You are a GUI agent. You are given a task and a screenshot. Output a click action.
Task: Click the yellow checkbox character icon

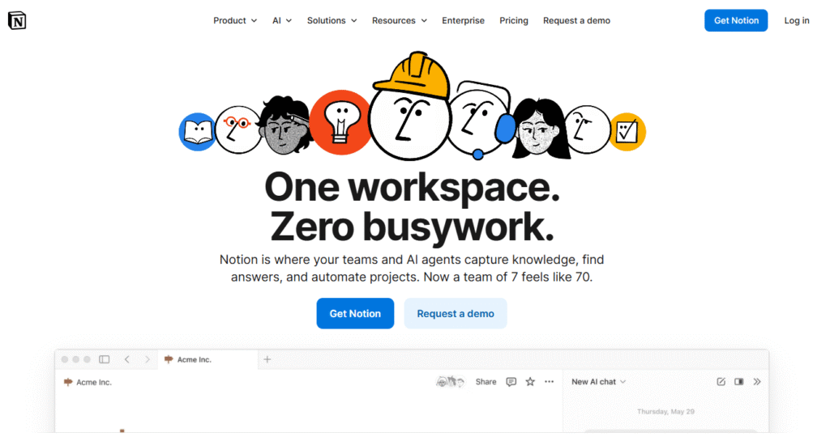point(627,132)
